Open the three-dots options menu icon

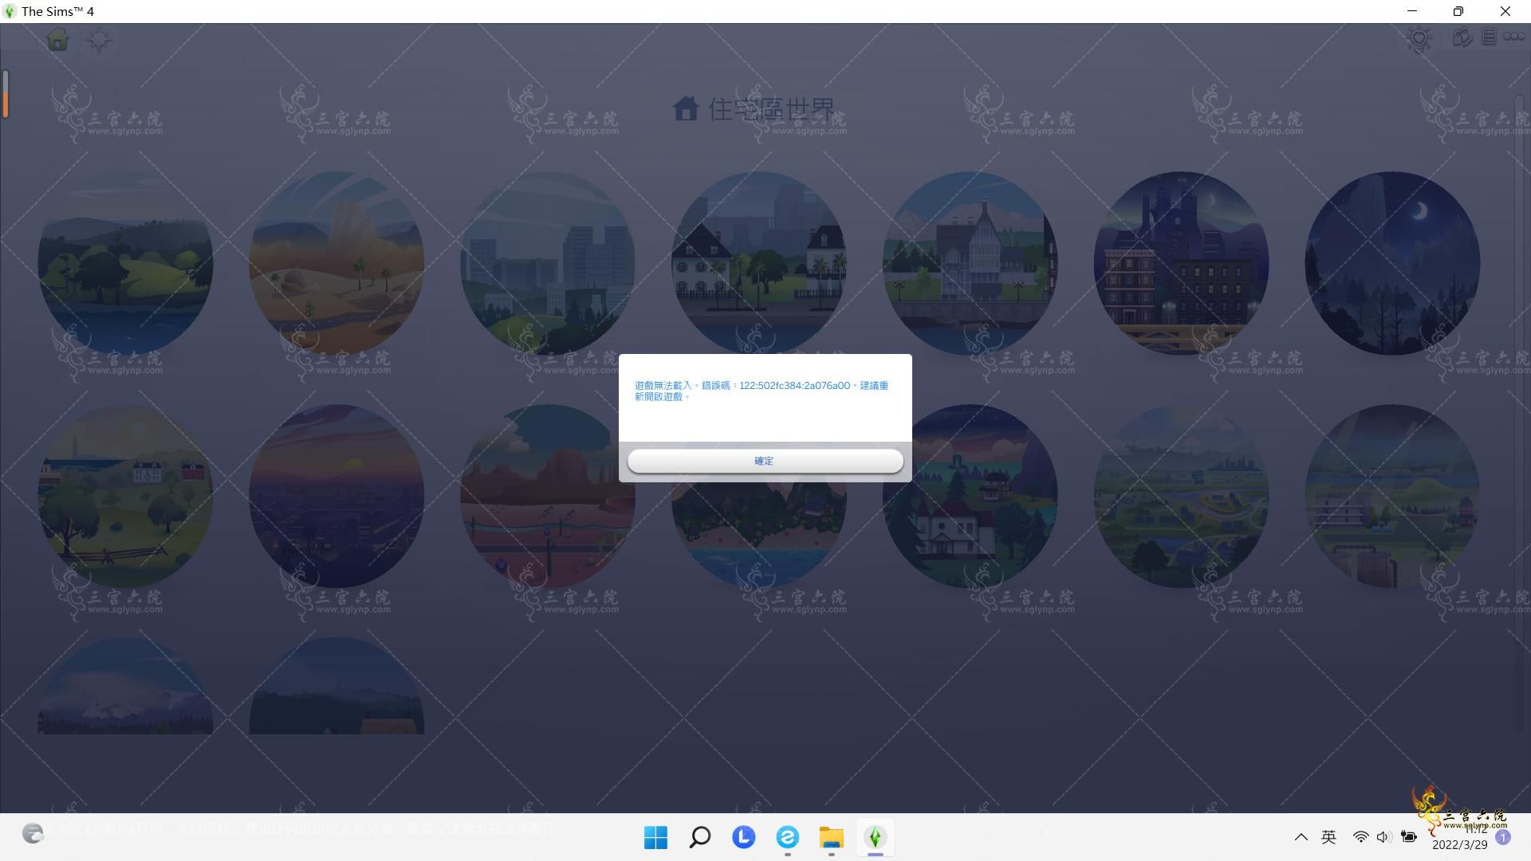click(x=1513, y=37)
